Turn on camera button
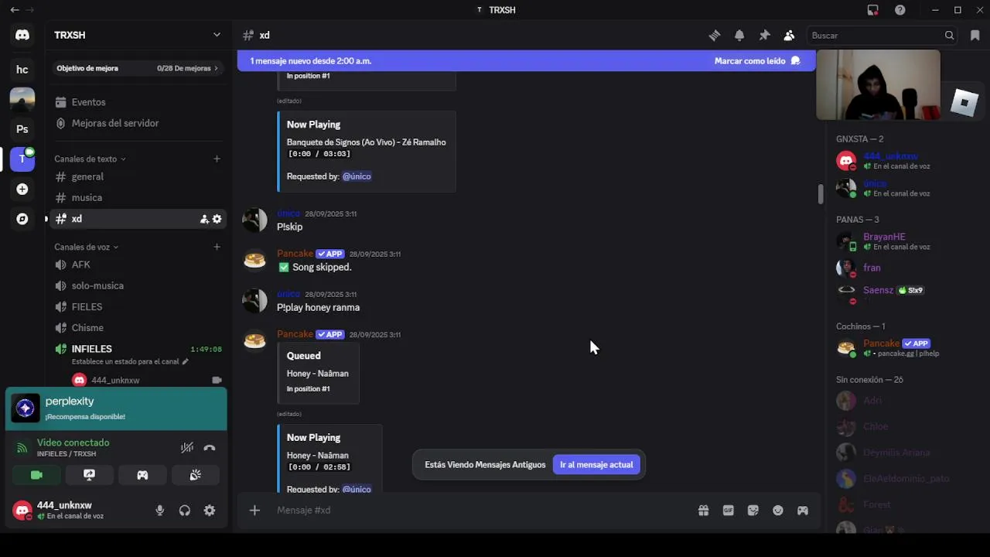Viewport: 990px width, 557px height. tap(36, 475)
